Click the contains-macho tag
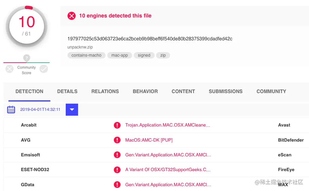This screenshot has width=309, height=191. [x=87, y=55]
